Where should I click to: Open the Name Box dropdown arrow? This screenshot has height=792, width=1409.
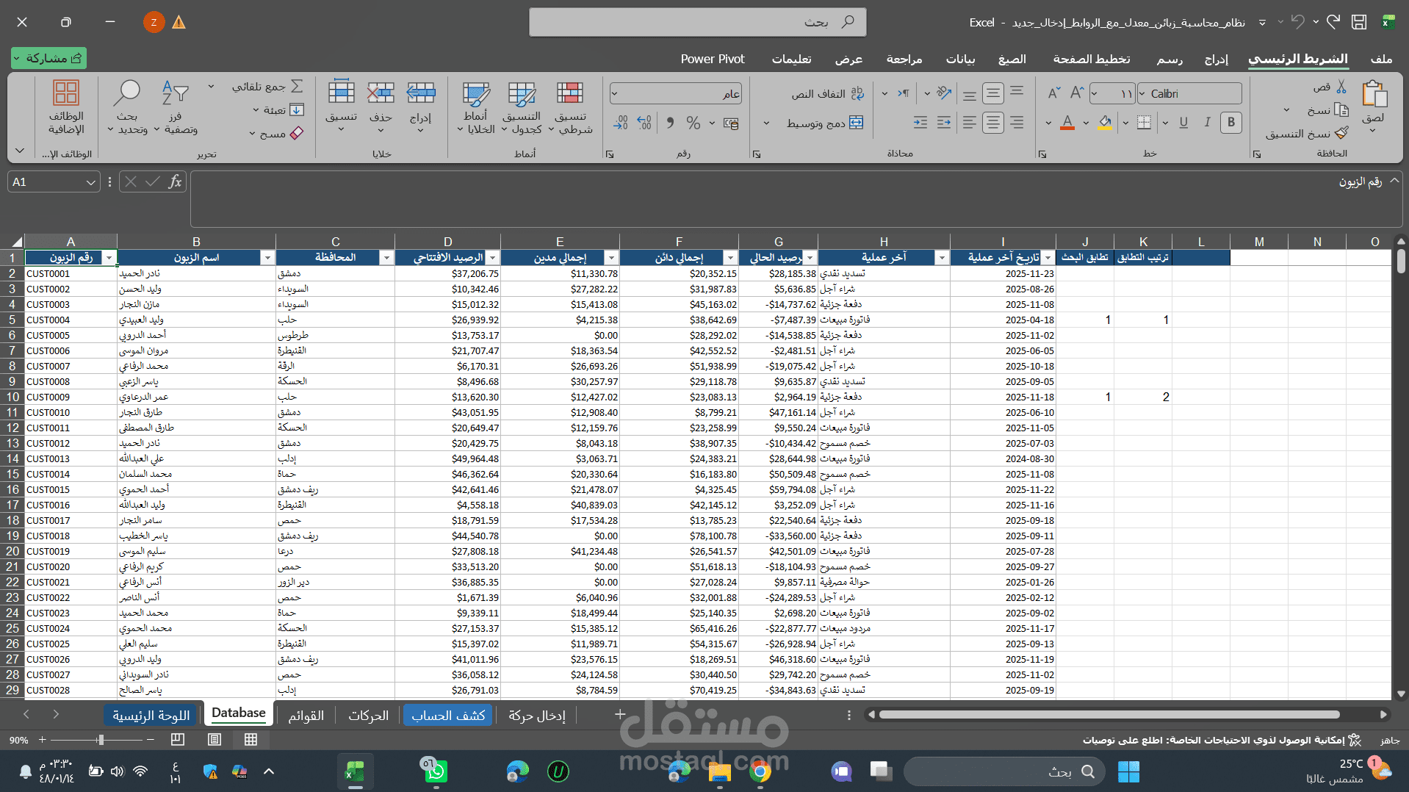(x=90, y=182)
